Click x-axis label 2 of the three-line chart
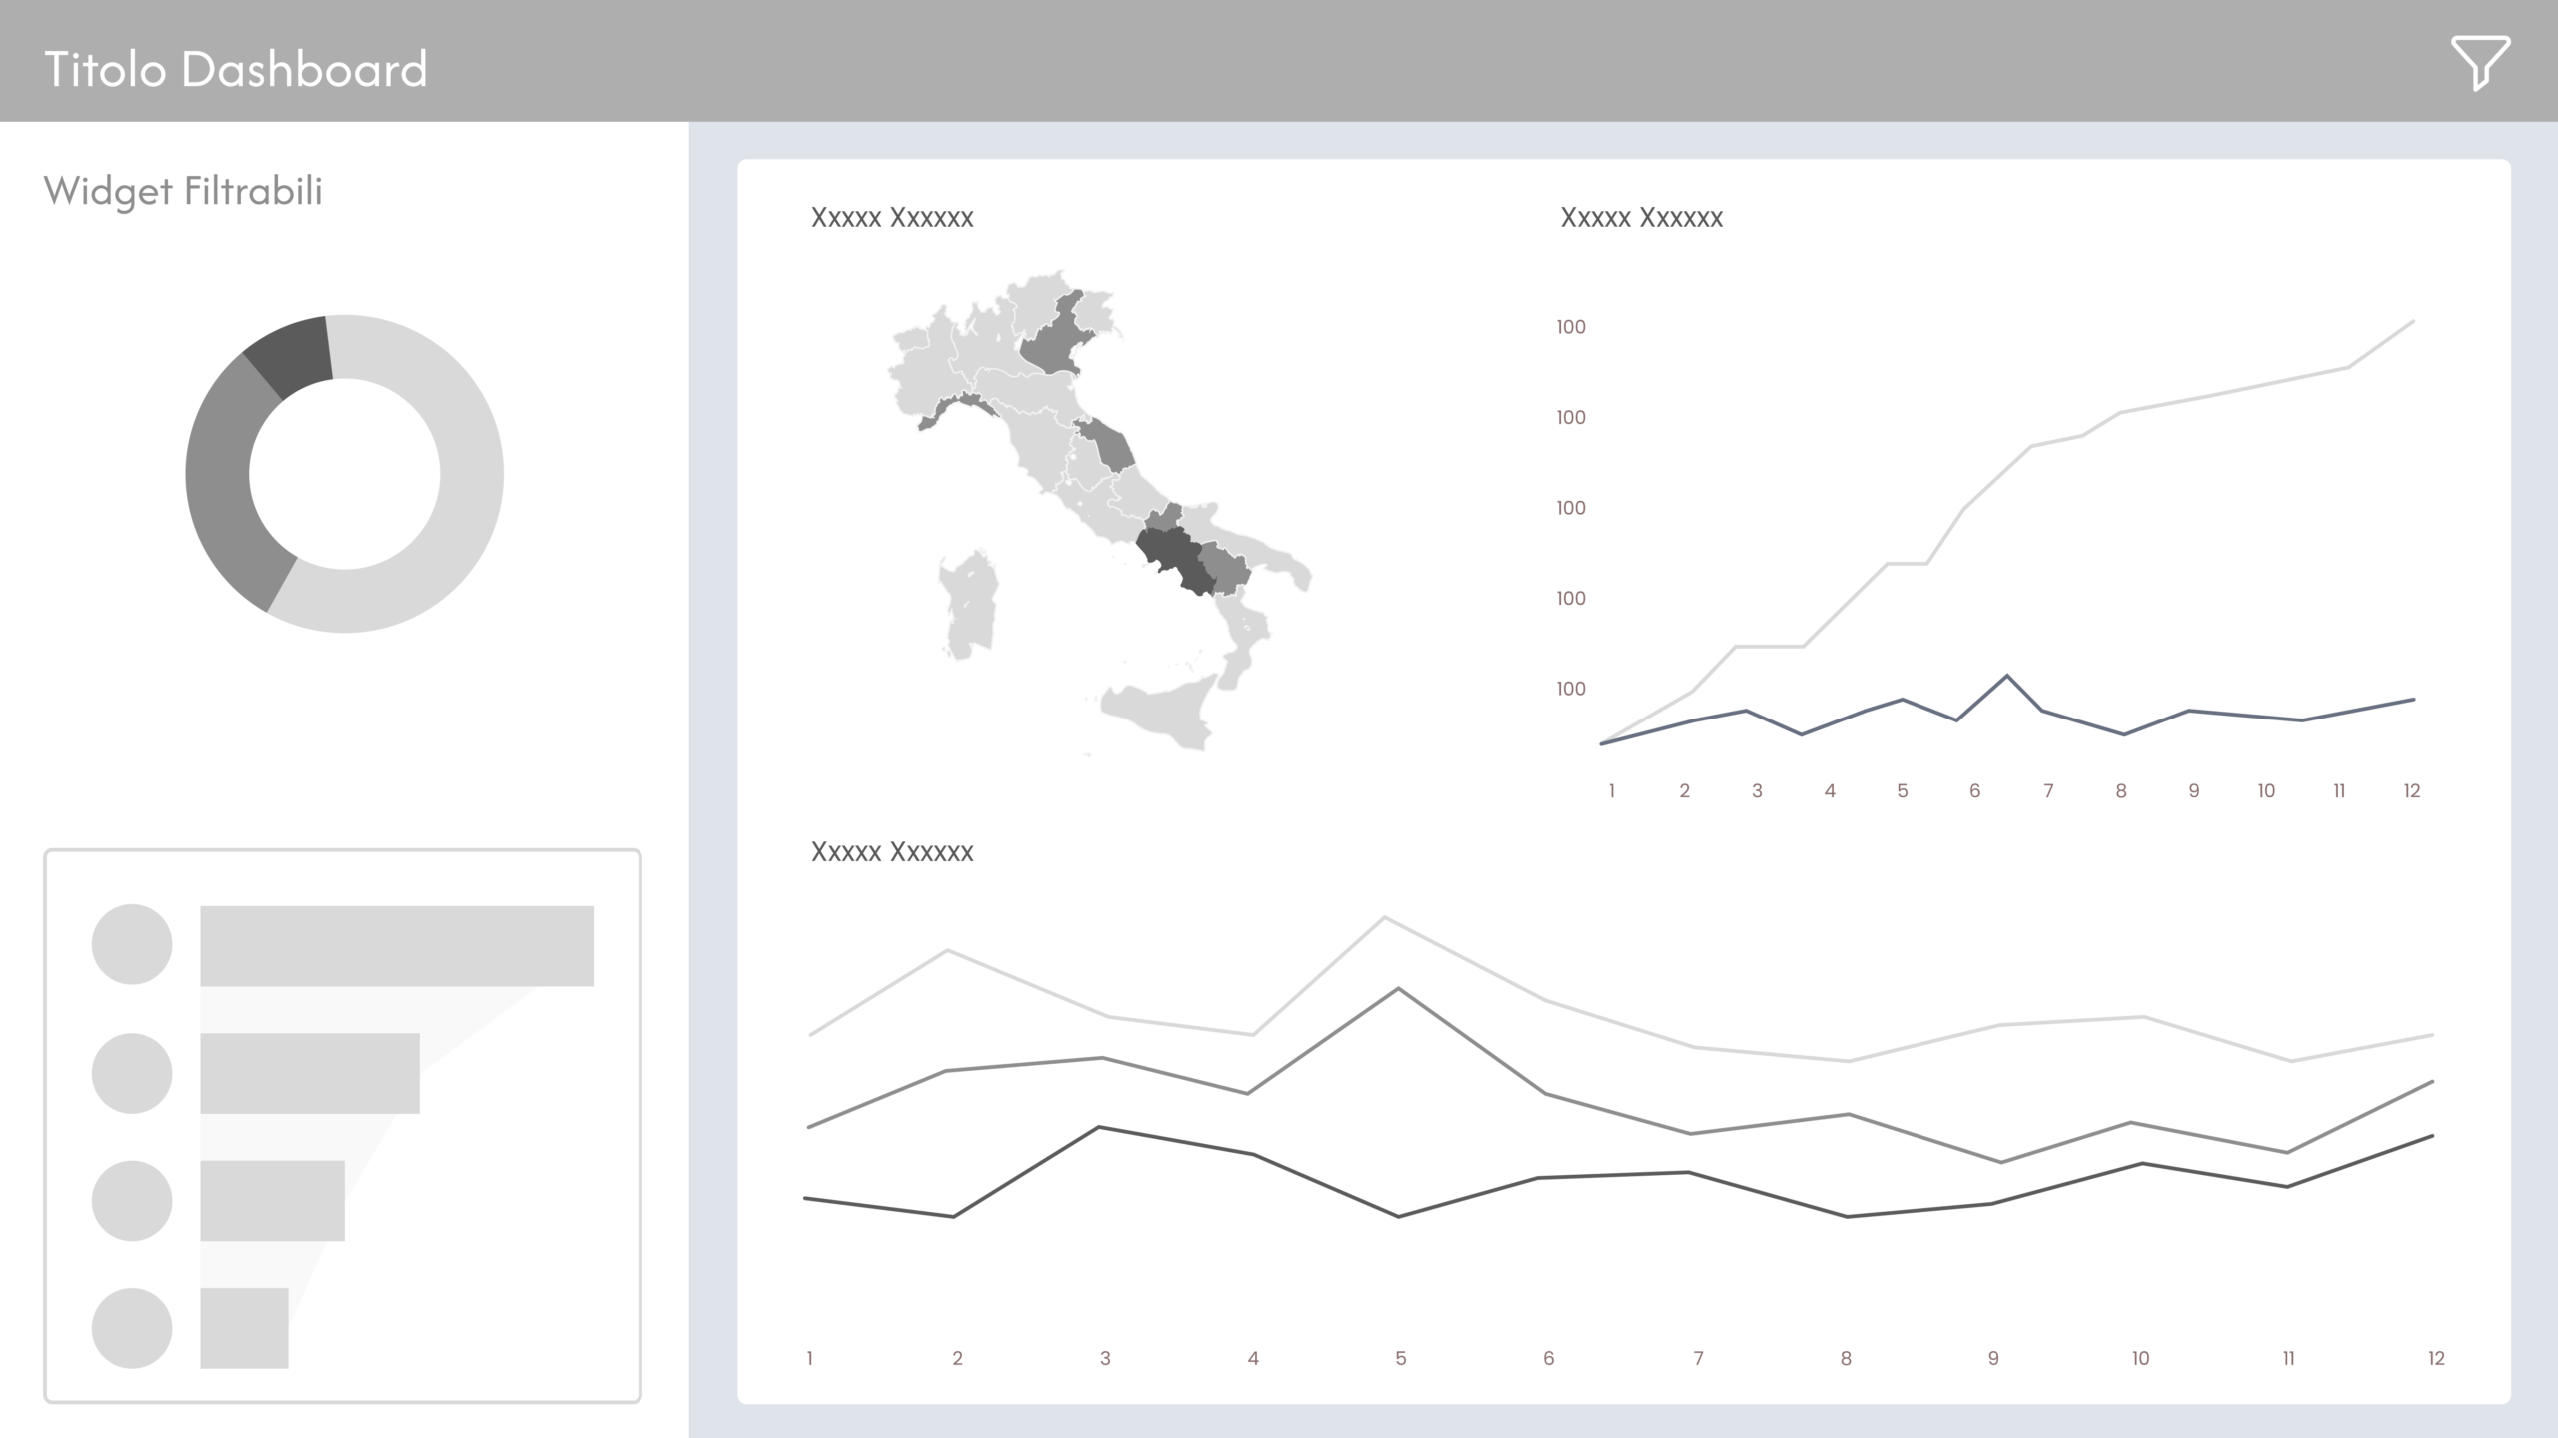Image resolution: width=2558 pixels, height=1438 pixels. click(957, 1358)
